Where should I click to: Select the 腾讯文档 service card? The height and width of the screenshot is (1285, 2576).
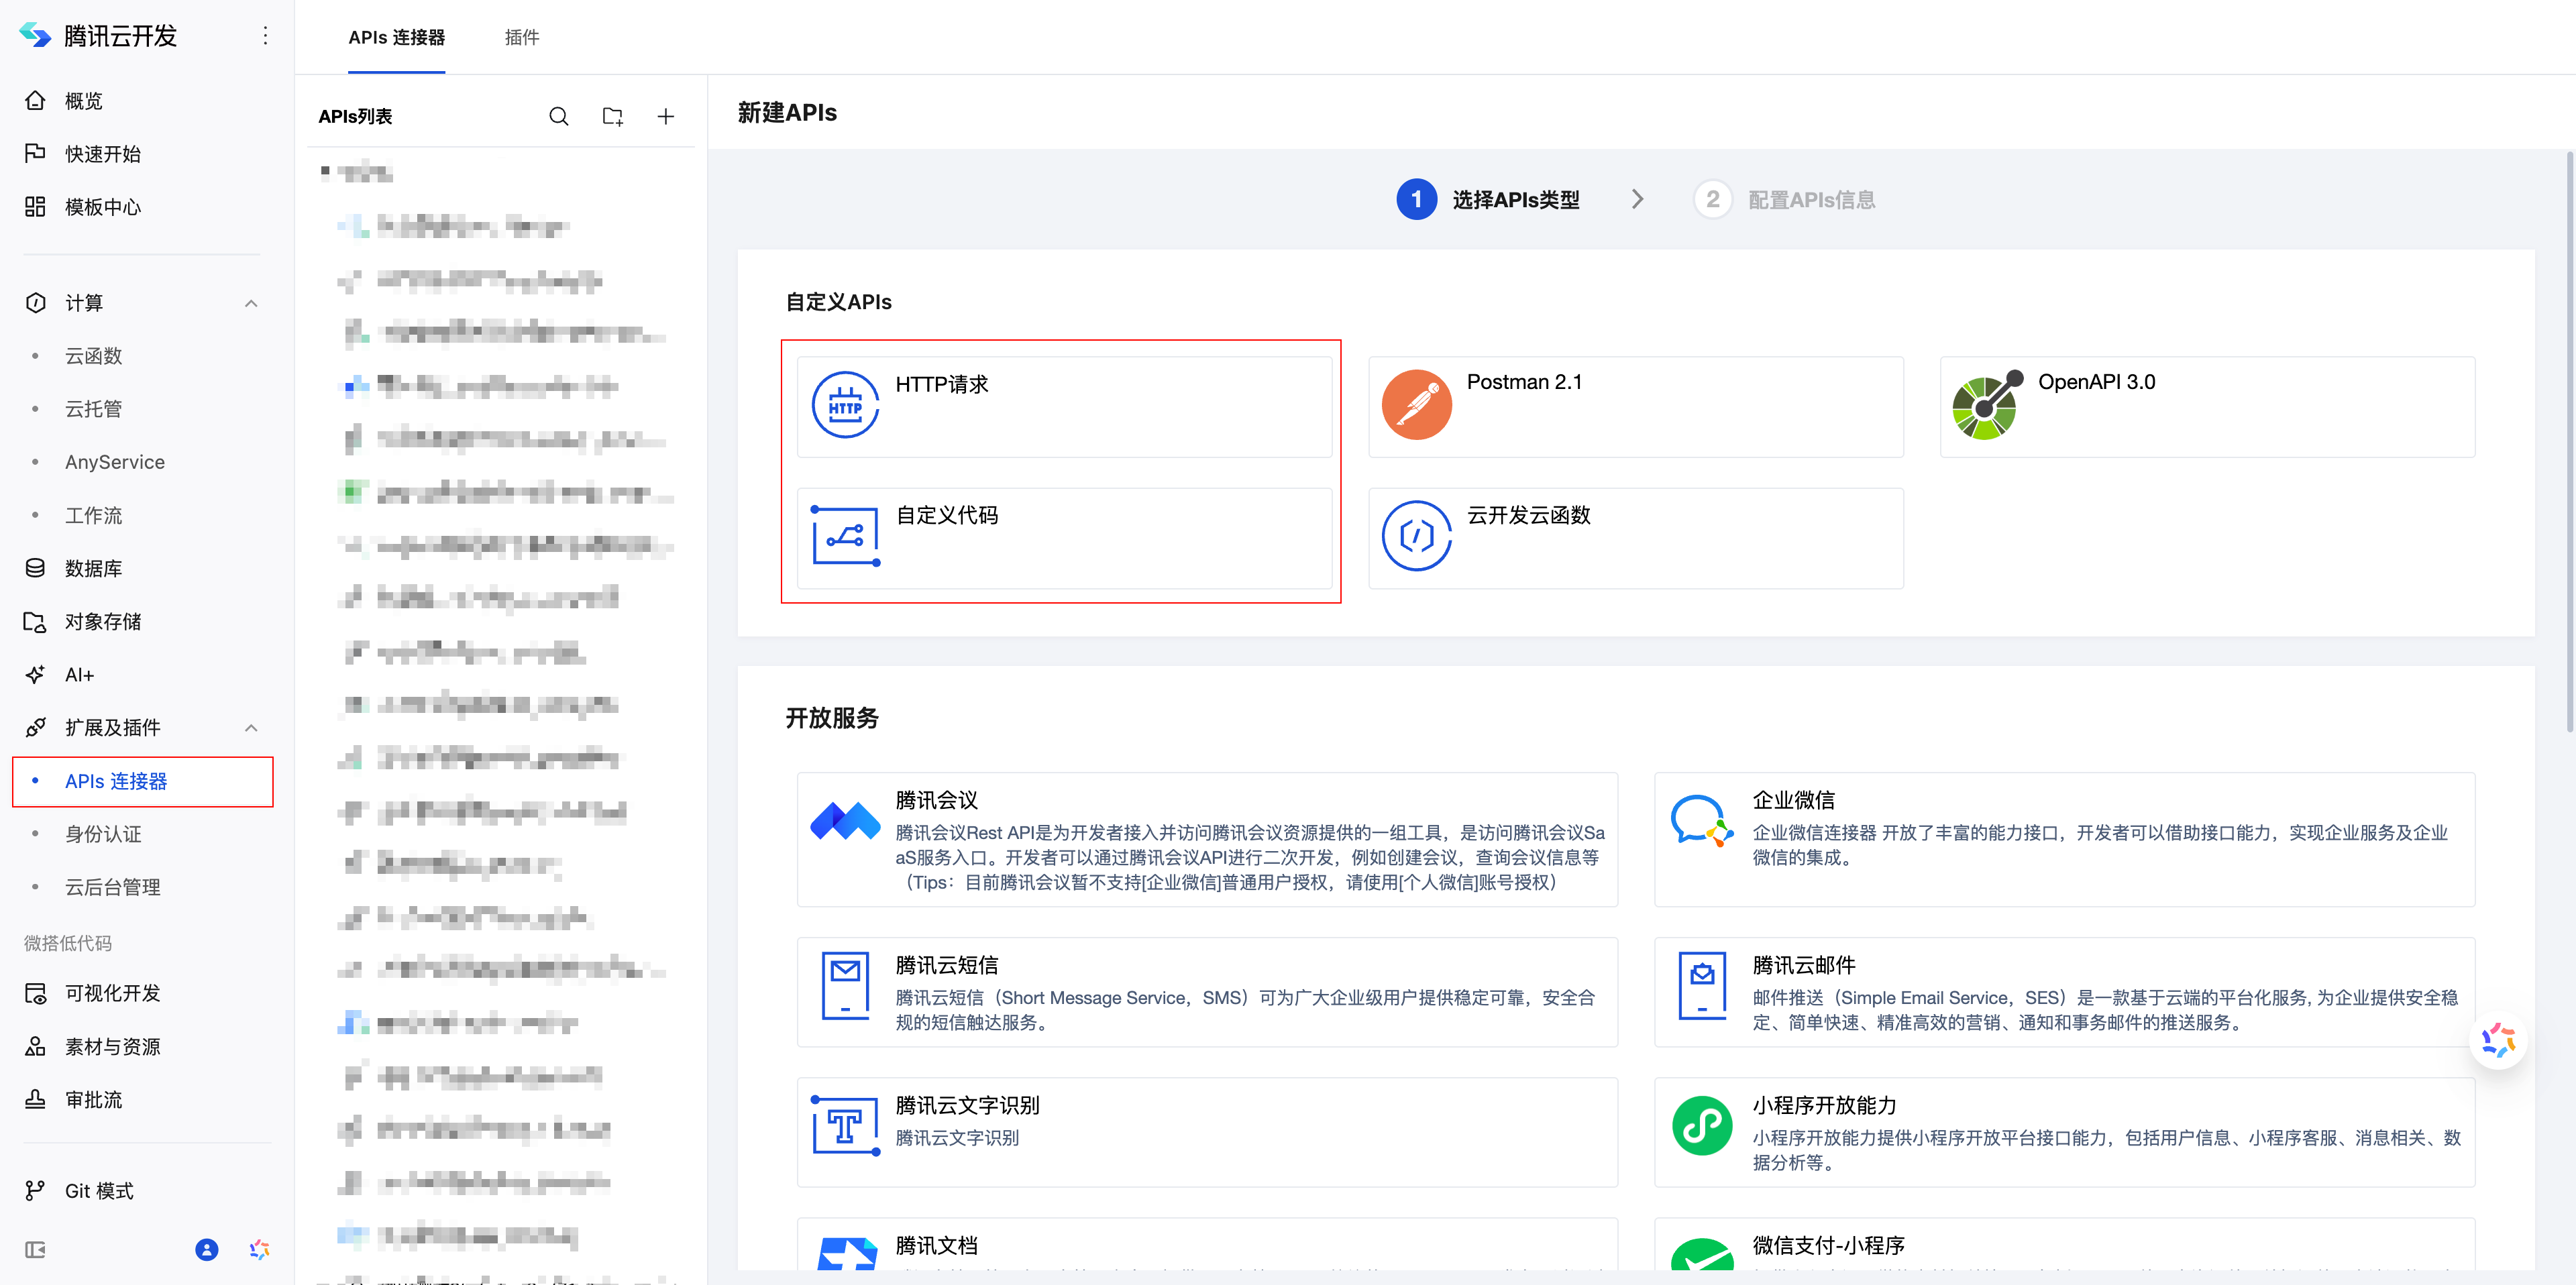[1207, 1245]
